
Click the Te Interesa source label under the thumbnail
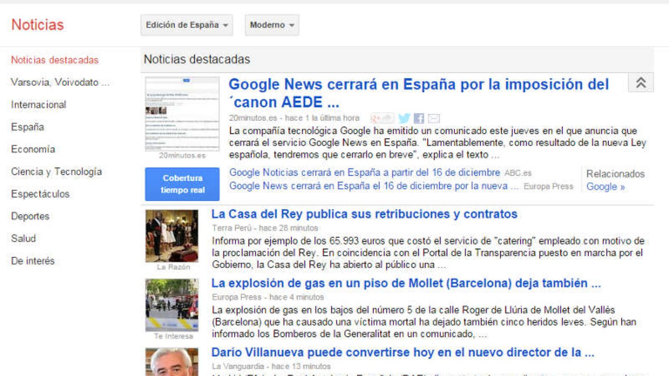pos(173,336)
